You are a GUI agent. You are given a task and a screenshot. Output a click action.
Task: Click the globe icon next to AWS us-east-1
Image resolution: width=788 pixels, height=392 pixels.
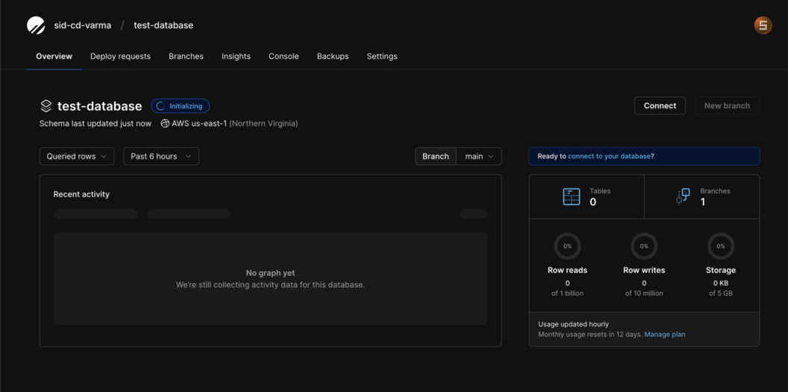165,124
